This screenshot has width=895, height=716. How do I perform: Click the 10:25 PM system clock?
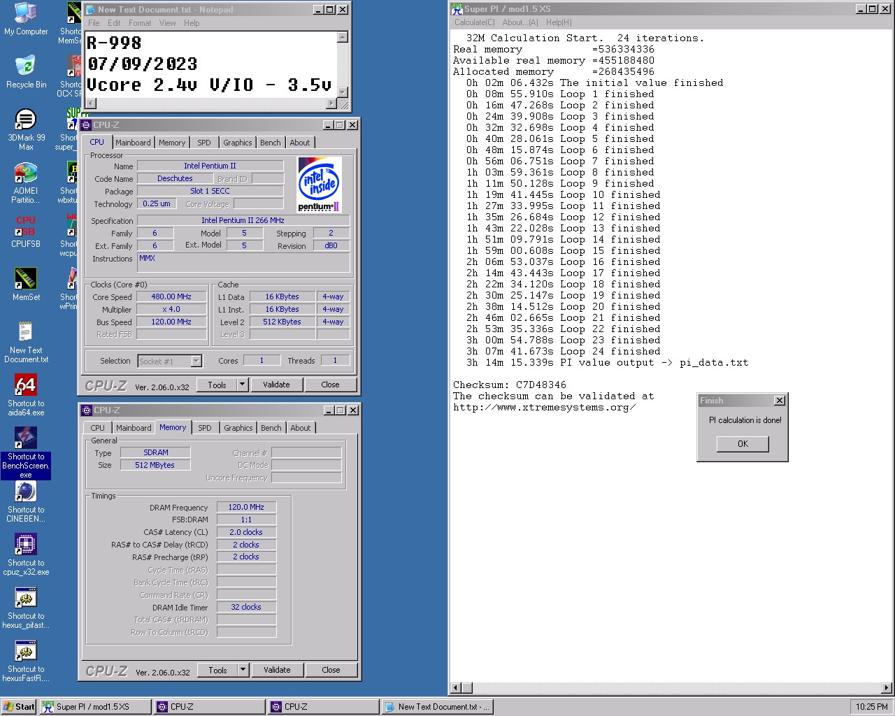click(872, 707)
